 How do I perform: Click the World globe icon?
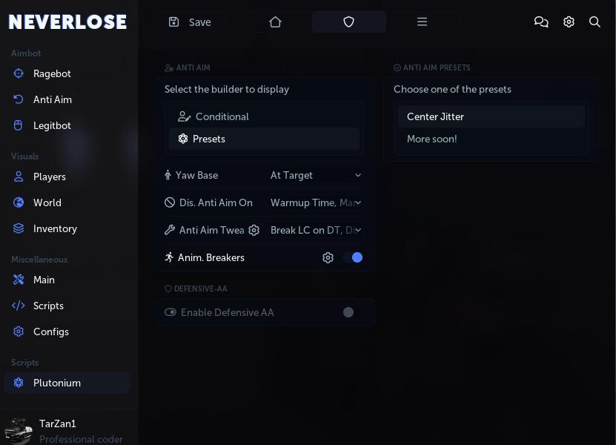click(19, 202)
